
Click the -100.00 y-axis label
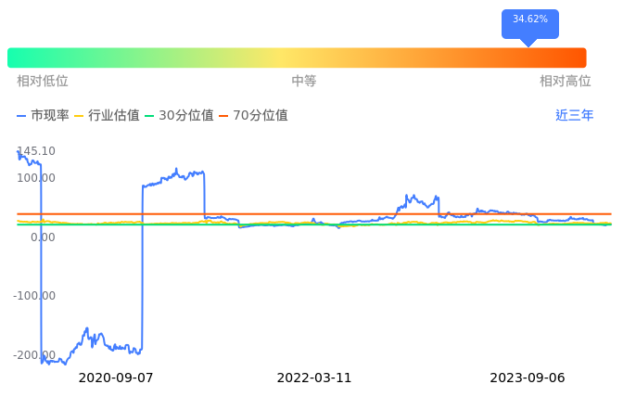[34, 296]
